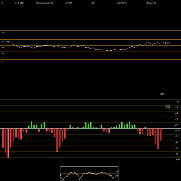The image size is (181, 181).
Task: Click the MR axis label -40
Action: click(x=177, y=142)
